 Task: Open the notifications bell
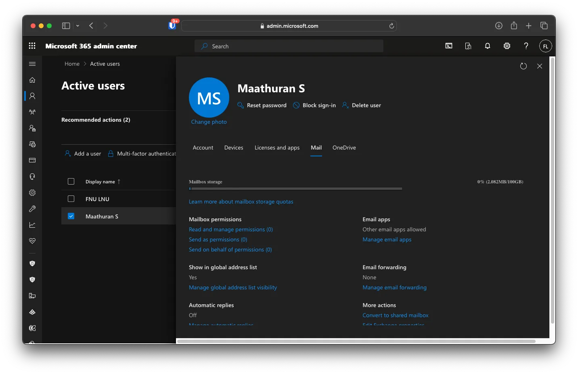(488, 46)
